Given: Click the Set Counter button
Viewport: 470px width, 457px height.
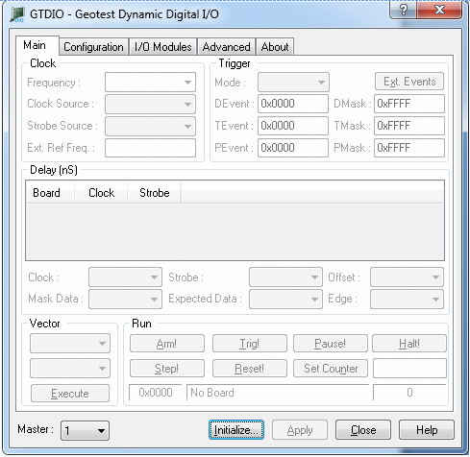Looking at the screenshot, I should (331, 369).
